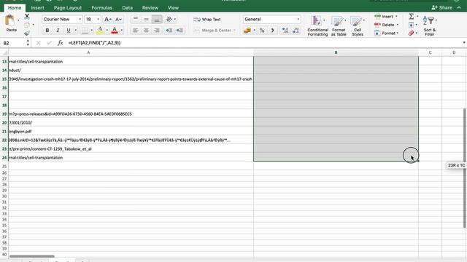Viewport: 467px width, 262px height.
Task: Decrease font size with smaller A icon
Action: pyautogui.click(x=118, y=20)
